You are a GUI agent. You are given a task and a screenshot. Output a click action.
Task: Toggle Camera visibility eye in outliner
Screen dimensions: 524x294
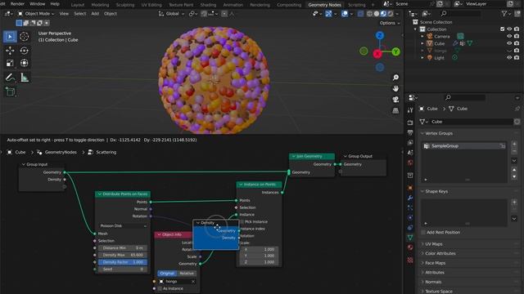509,36
